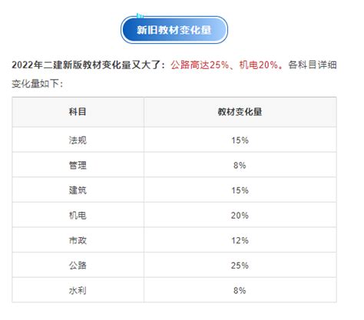Click the 教材变化量 column header
The width and height of the screenshot is (364, 320).
pyautogui.click(x=240, y=112)
